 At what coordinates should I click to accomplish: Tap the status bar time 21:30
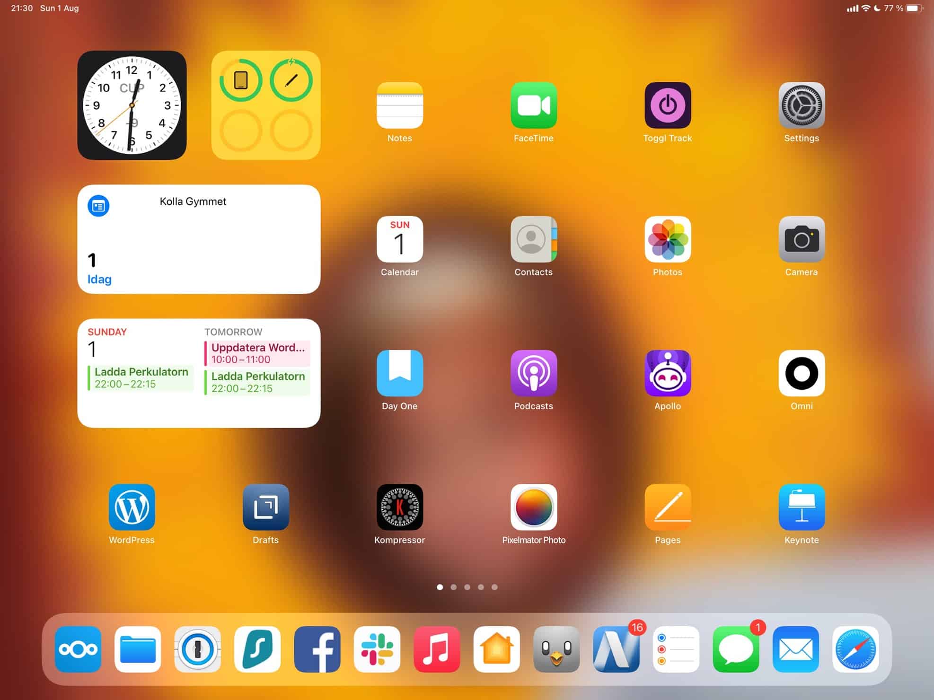pyautogui.click(x=22, y=8)
